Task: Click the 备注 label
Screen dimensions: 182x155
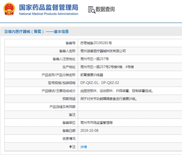Action: tap(72, 115)
